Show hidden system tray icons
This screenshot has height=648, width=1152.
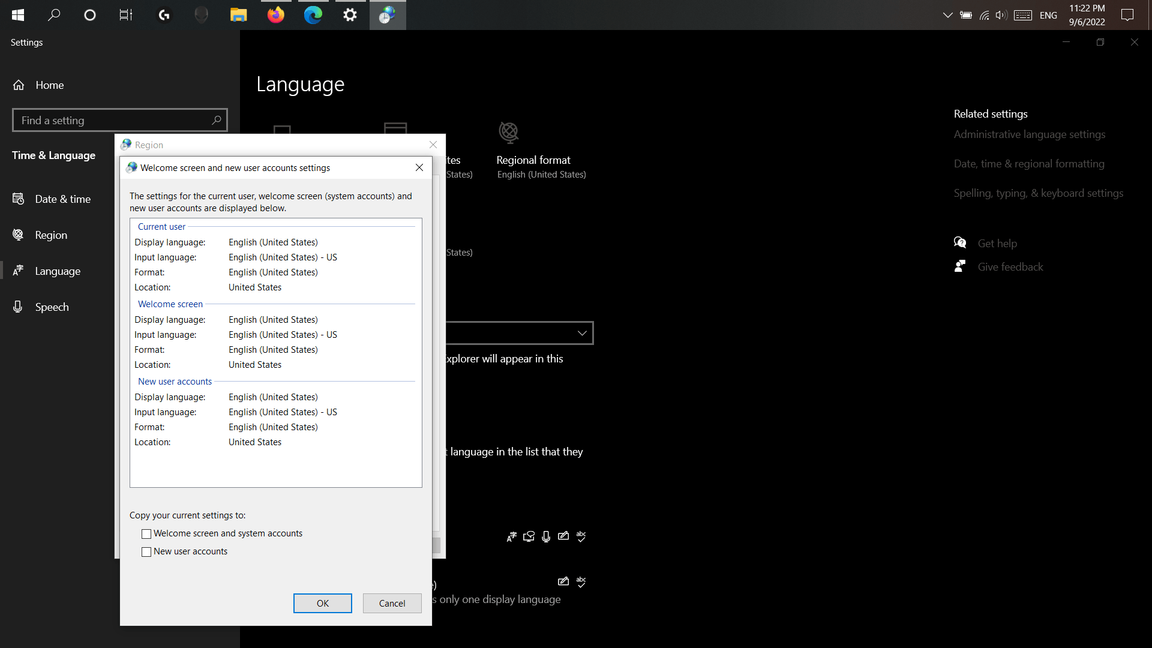[x=947, y=15]
